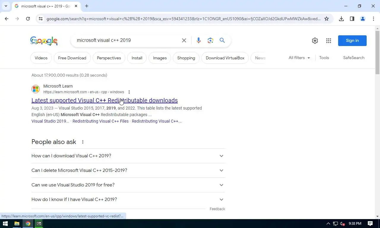Open the People also ask options menu

(83, 142)
